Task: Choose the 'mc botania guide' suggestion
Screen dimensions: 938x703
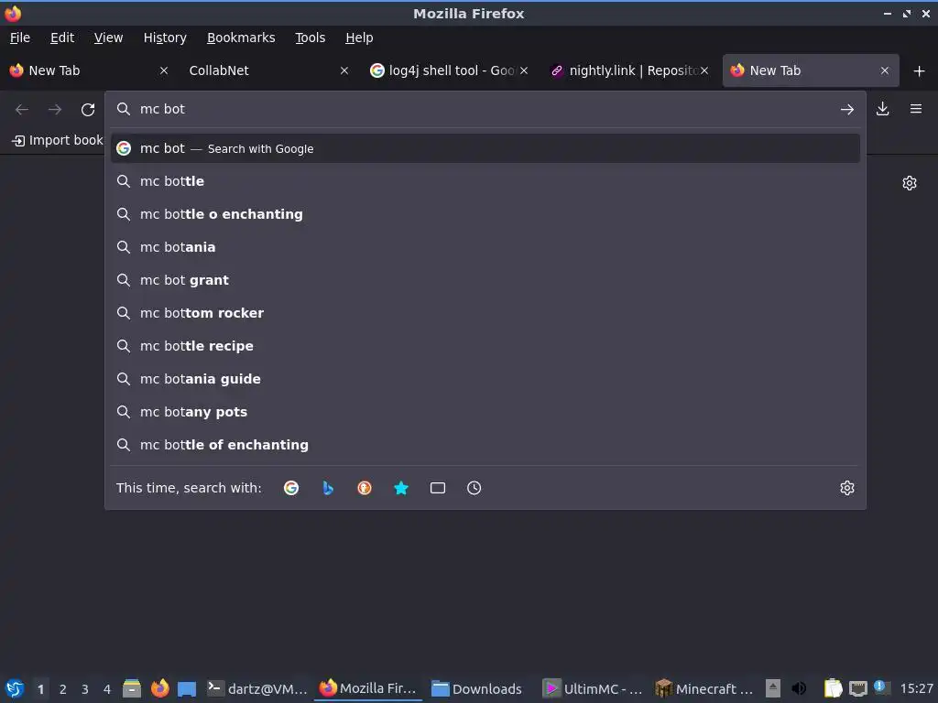Action: click(x=485, y=379)
